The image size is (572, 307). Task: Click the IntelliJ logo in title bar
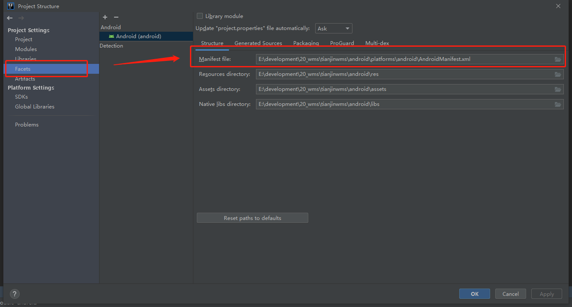[x=11, y=6]
